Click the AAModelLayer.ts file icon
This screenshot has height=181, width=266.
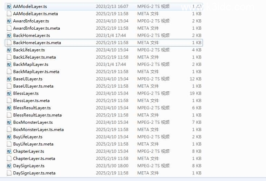click(x=9, y=7)
